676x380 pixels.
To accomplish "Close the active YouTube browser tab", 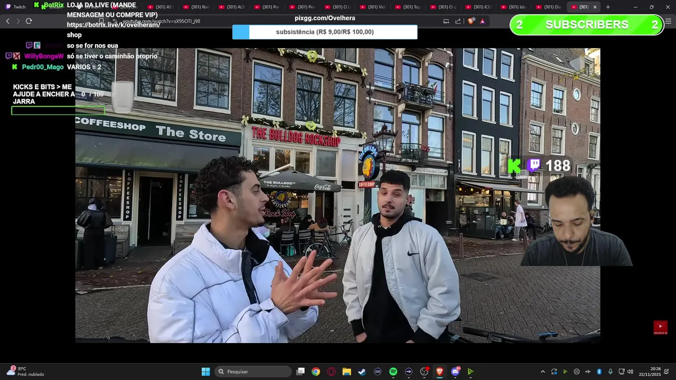I will [595, 7].
